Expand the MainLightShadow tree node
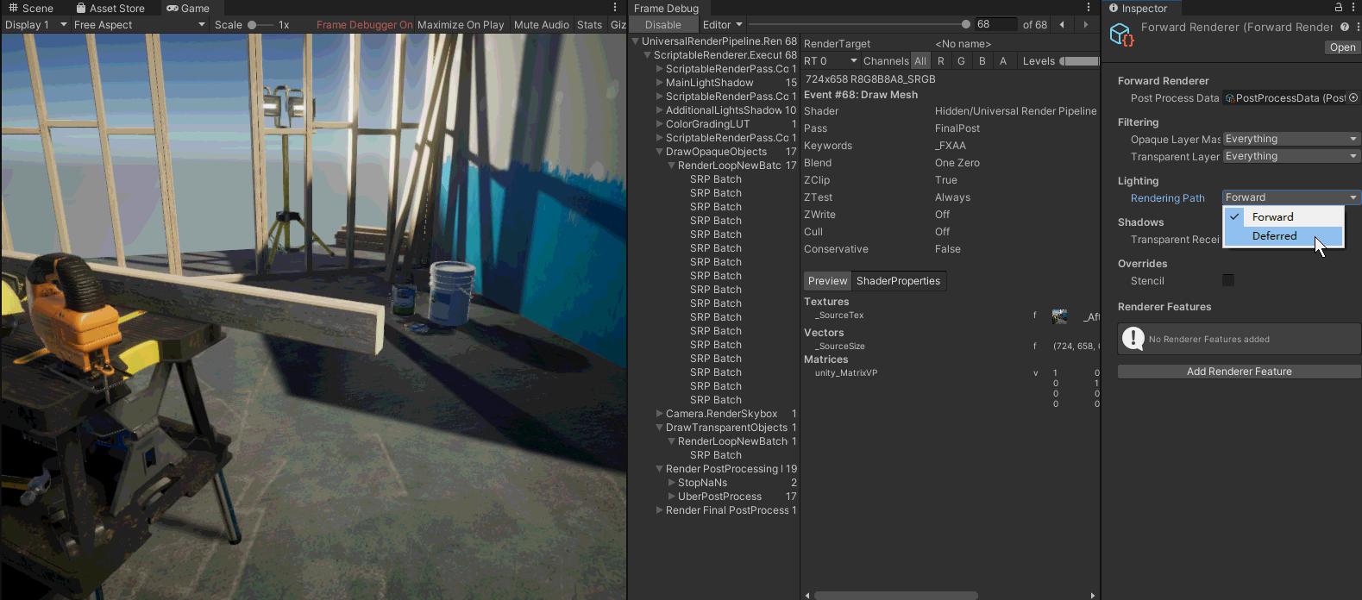The width and height of the screenshot is (1362, 600). point(659,83)
